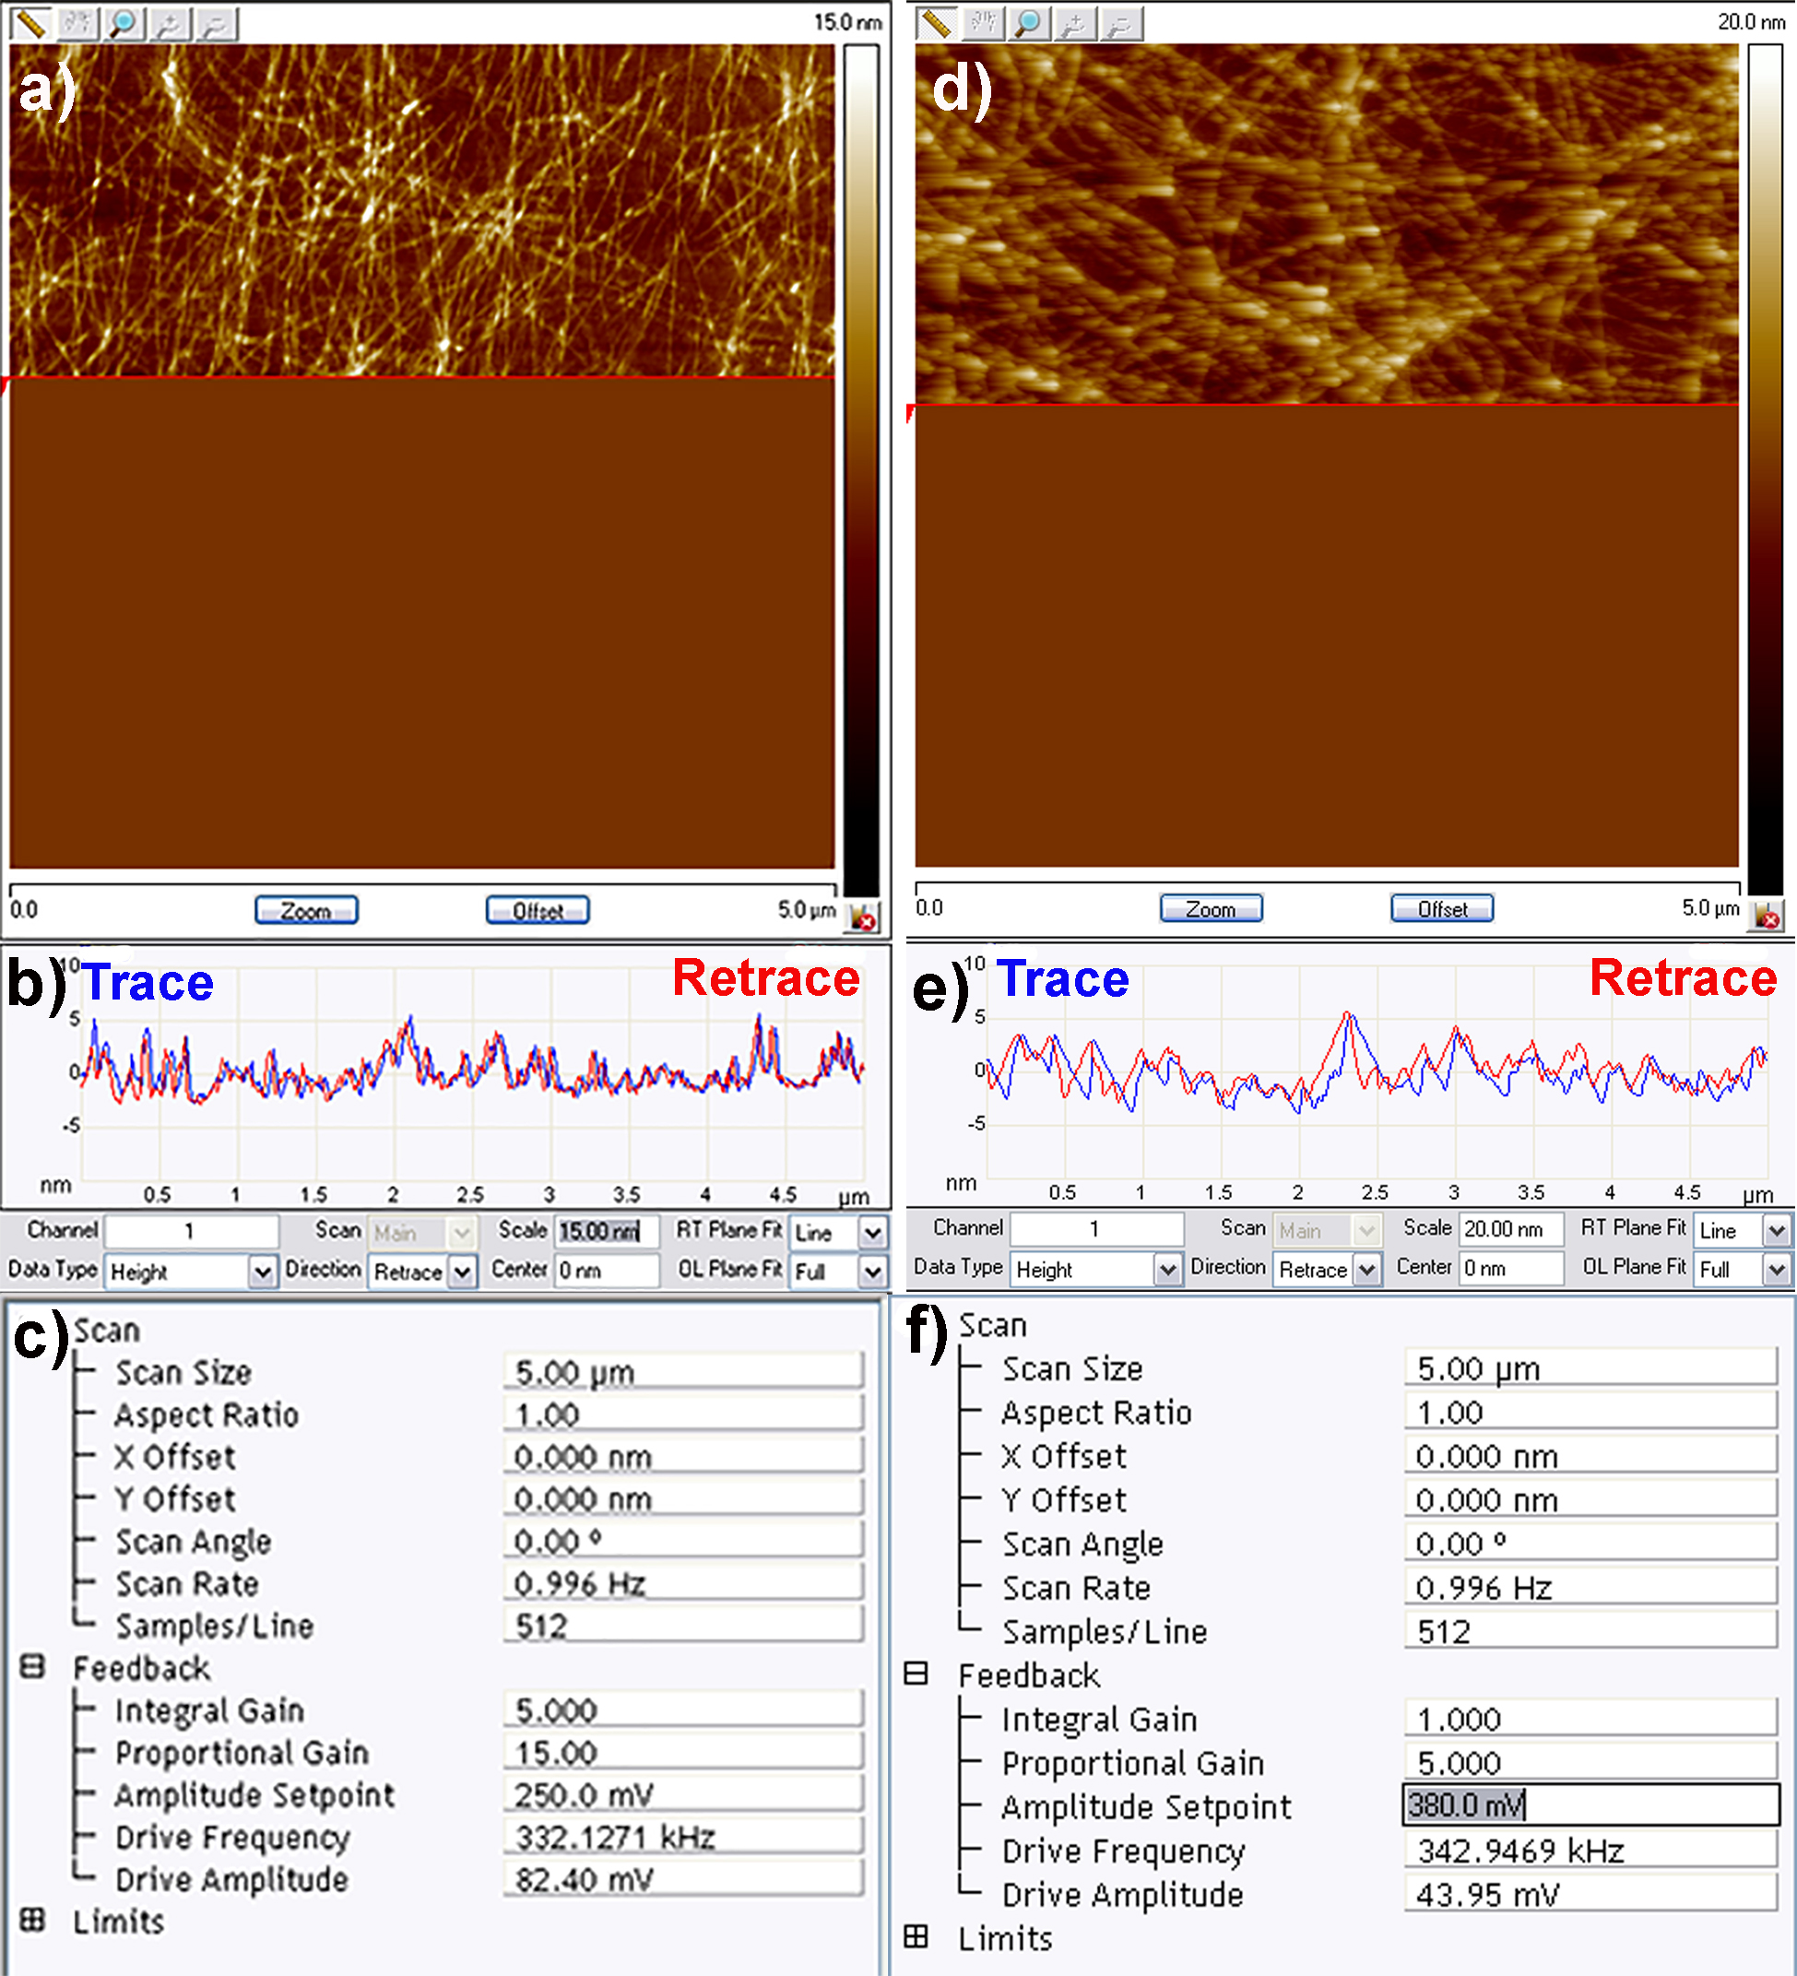This screenshot has height=1976, width=1797.
Task: Click the Offset button under image d
Action: [x=1442, y=908]
